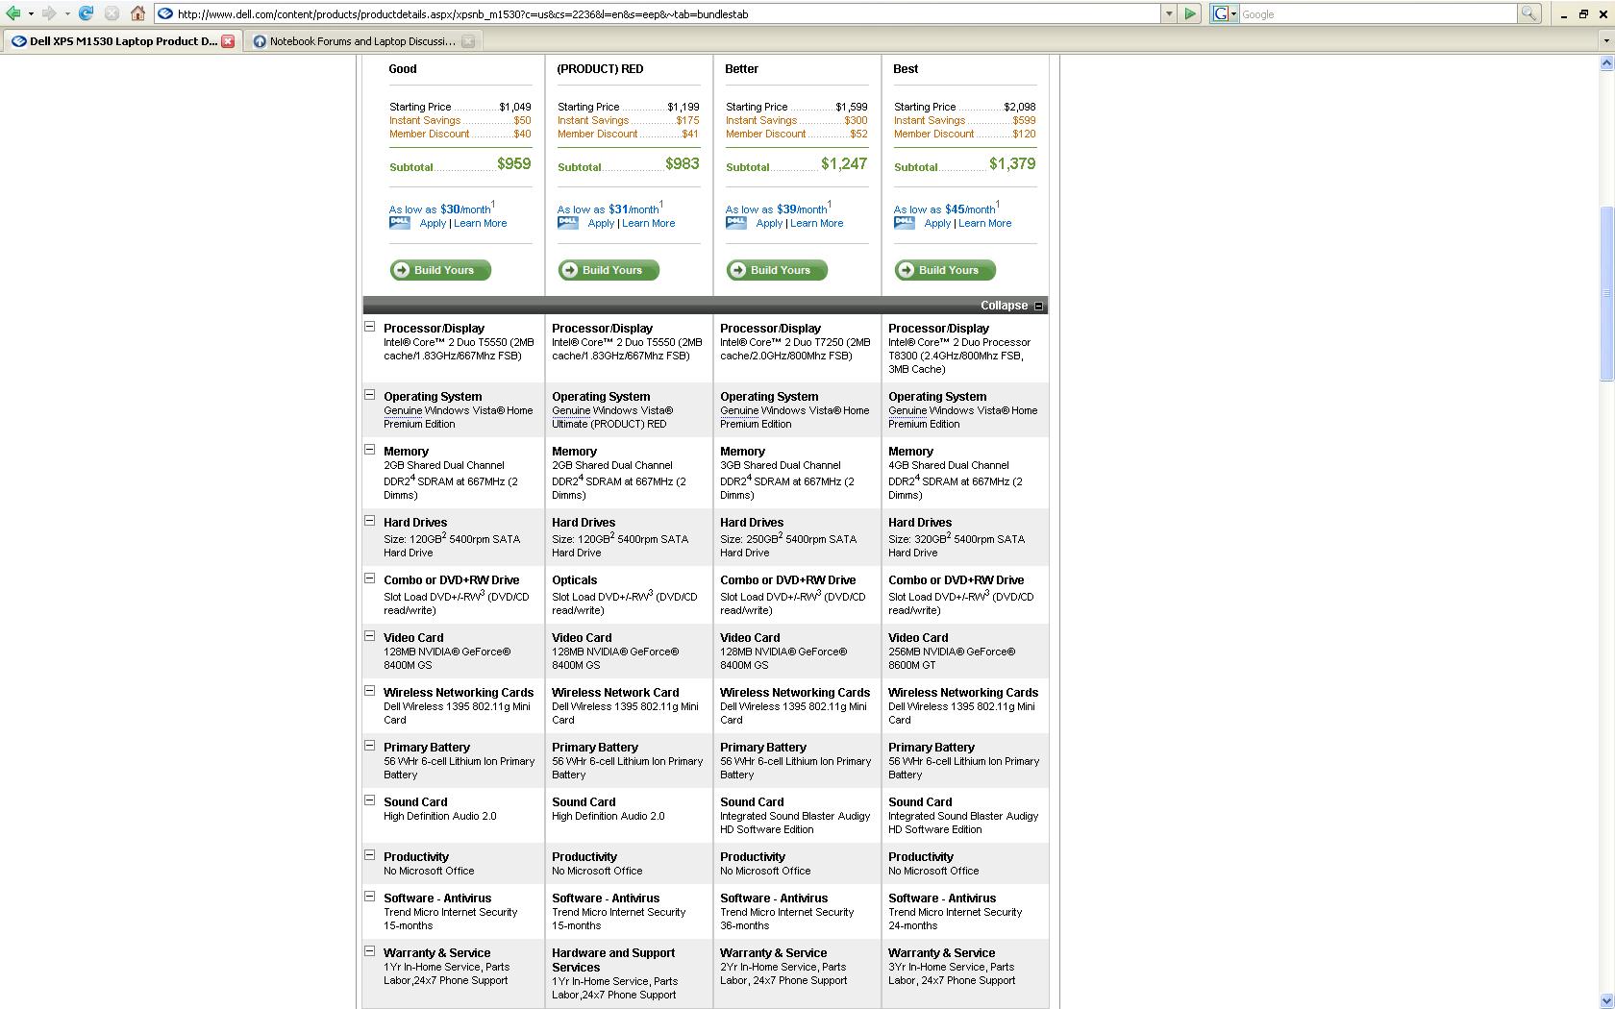Collapse the Processor/Display row
The width and height of the screenshot is (1615, 1009).
click(369, 327)
